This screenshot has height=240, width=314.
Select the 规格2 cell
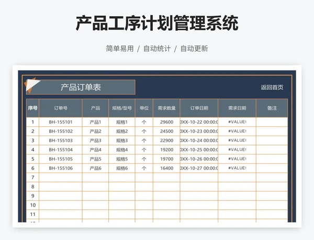pos(122,131)
